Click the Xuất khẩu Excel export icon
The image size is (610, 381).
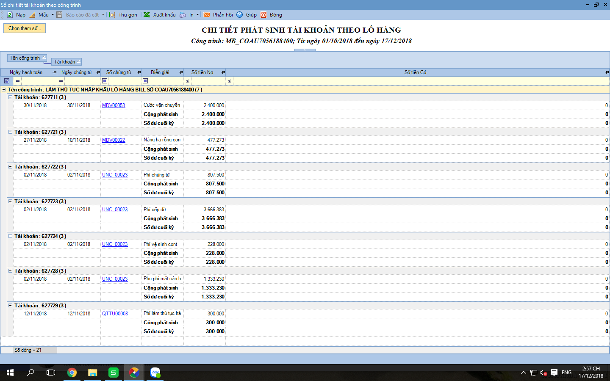click(x=147, y=15)
